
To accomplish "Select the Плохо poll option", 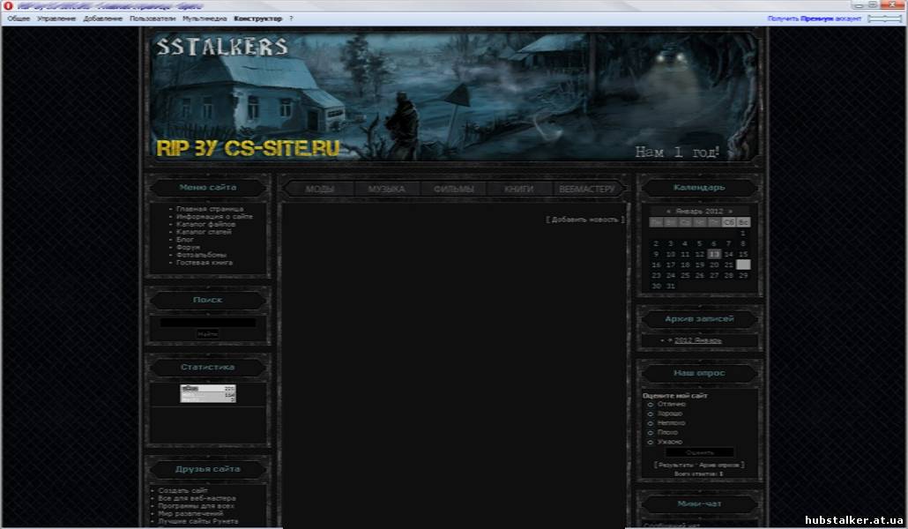I will tap(651, 432).
